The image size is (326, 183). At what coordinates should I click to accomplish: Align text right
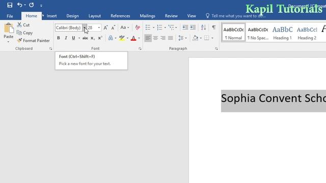[x=163, y=38]
